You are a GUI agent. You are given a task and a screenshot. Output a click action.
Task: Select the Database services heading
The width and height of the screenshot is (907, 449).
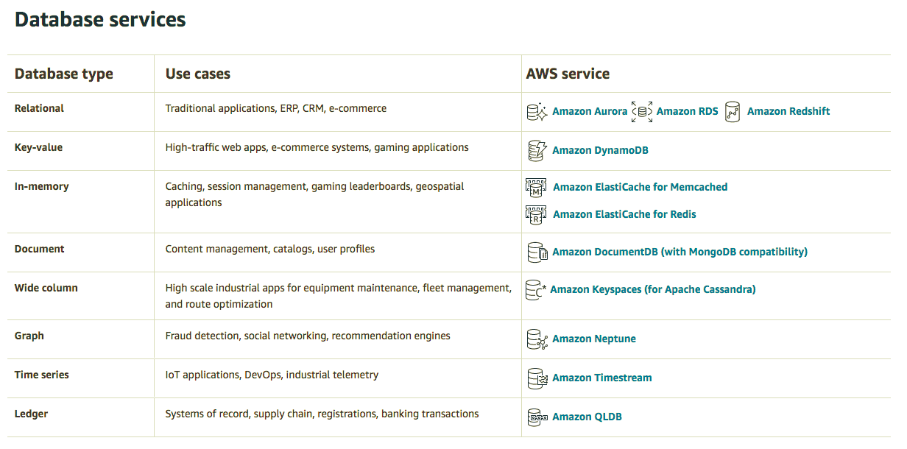(x=100, y=19)
